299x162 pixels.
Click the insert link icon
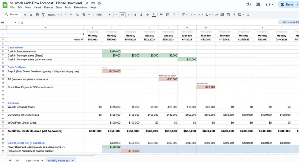click(216, 15)
